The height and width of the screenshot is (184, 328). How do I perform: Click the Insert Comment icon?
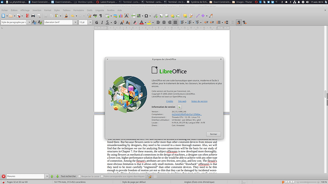pos(185,16)
